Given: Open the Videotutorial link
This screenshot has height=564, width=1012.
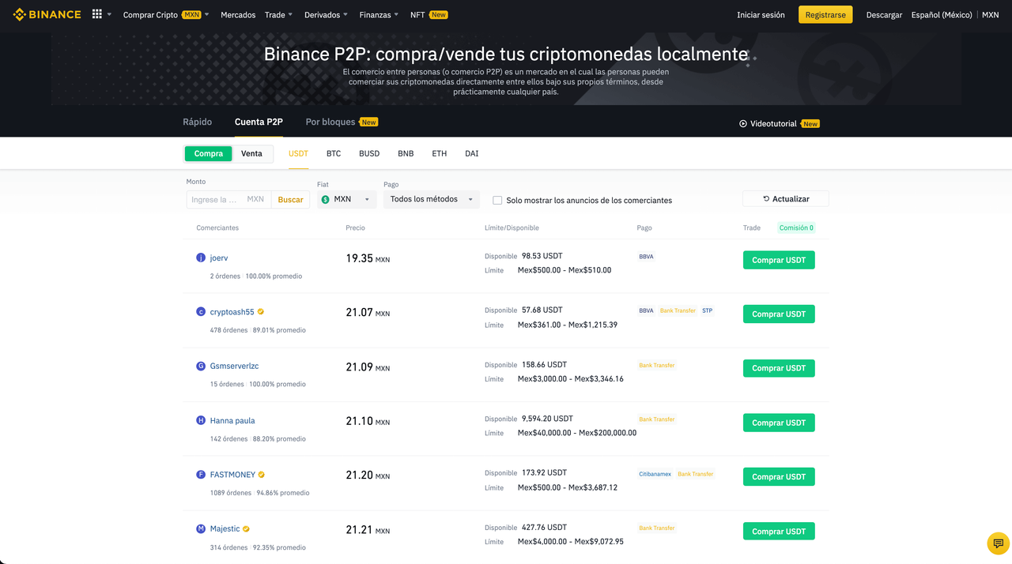Looking at the screenshot, I should pyautogui.click(x=773, y=123).
